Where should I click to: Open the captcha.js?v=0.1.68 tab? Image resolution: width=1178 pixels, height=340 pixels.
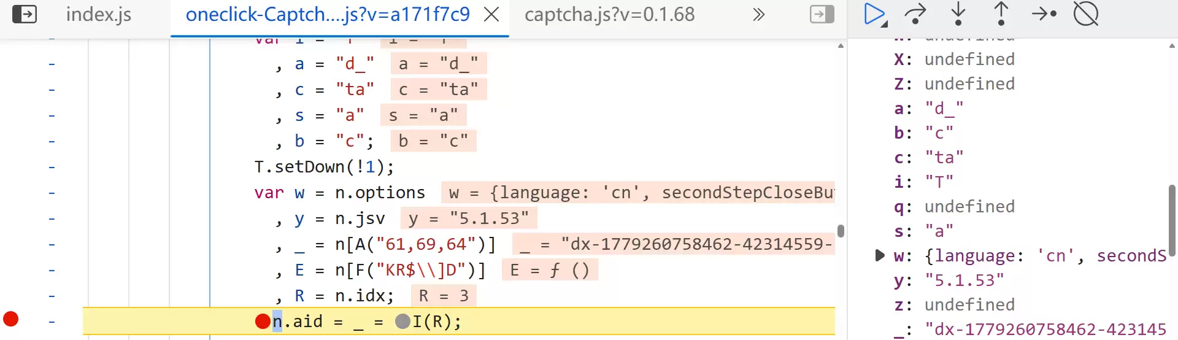609,14
